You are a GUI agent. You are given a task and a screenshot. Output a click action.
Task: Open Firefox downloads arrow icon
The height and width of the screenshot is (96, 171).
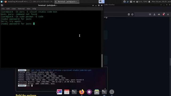154,14
